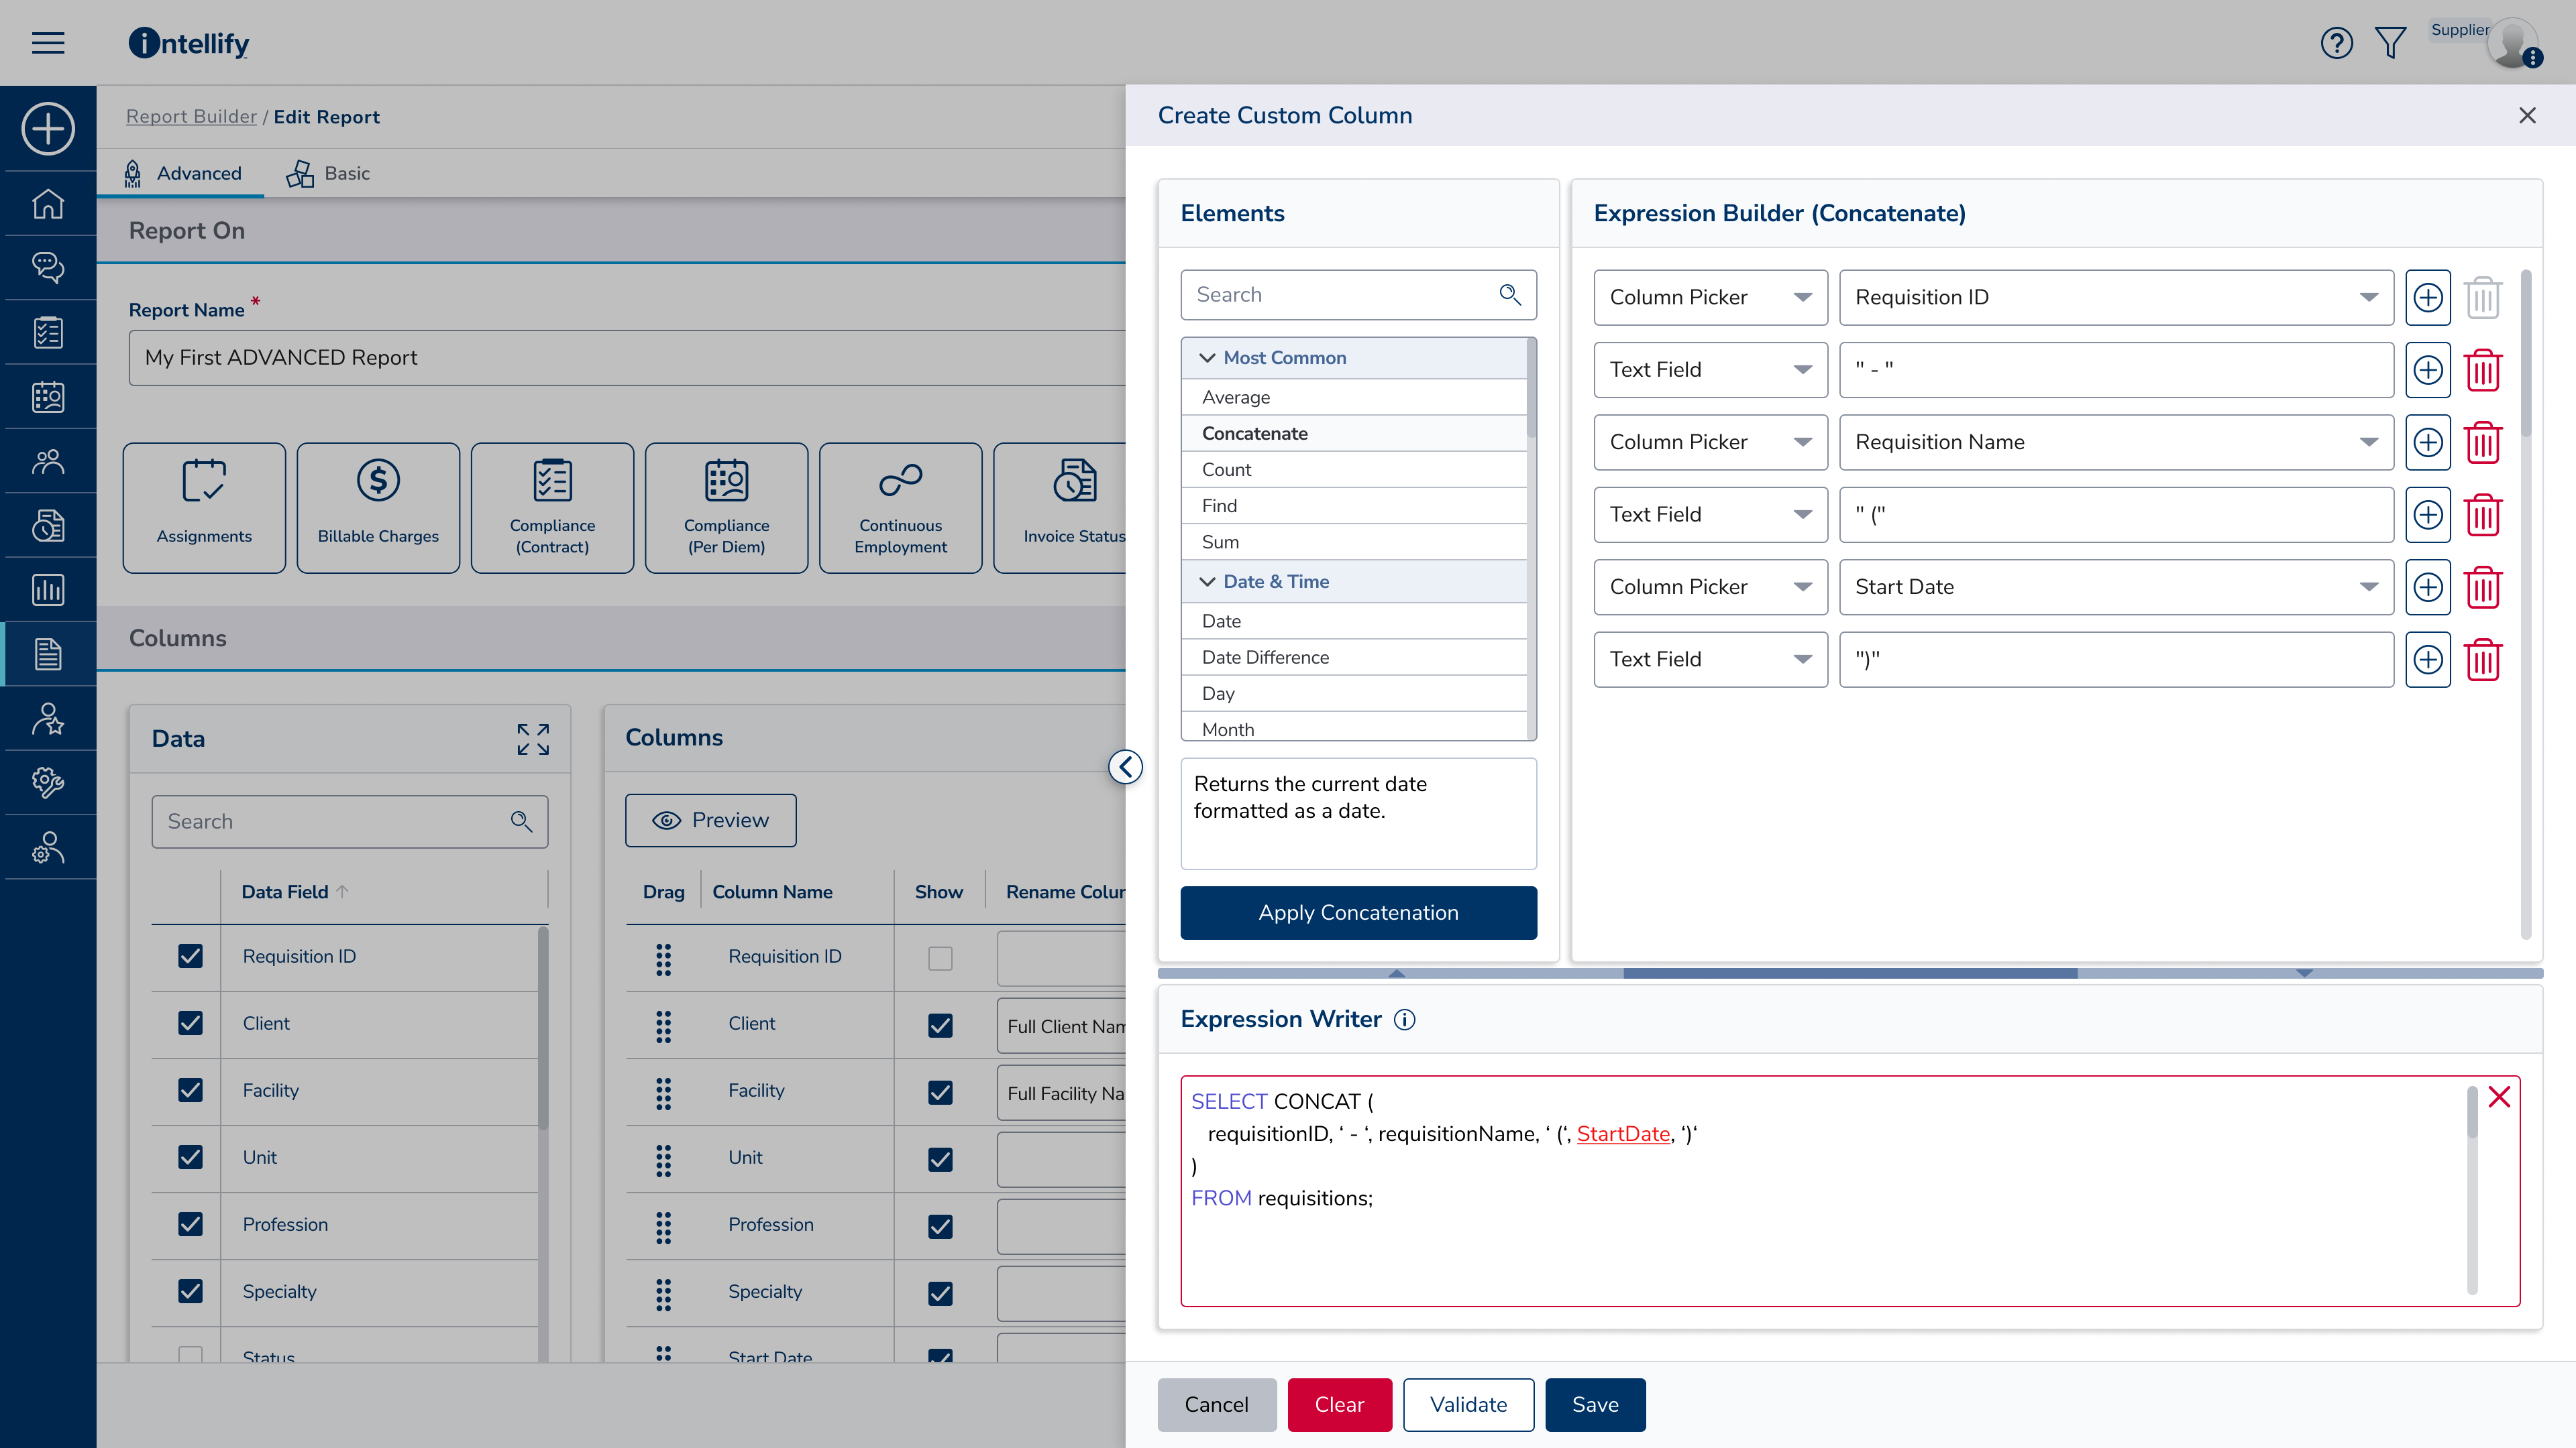Click the Compliance (Per Diem) tile
Screen dimensions: 2576x1448
[x=725, y=507]
